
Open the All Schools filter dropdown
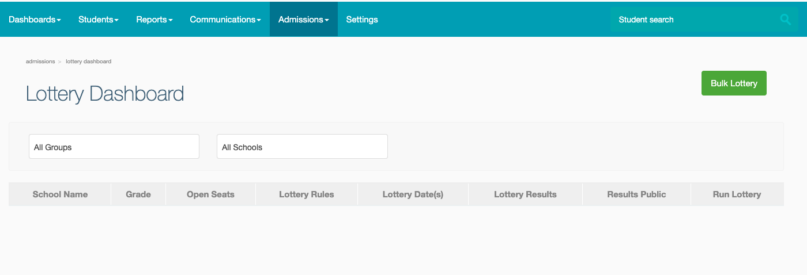(302, 147)
